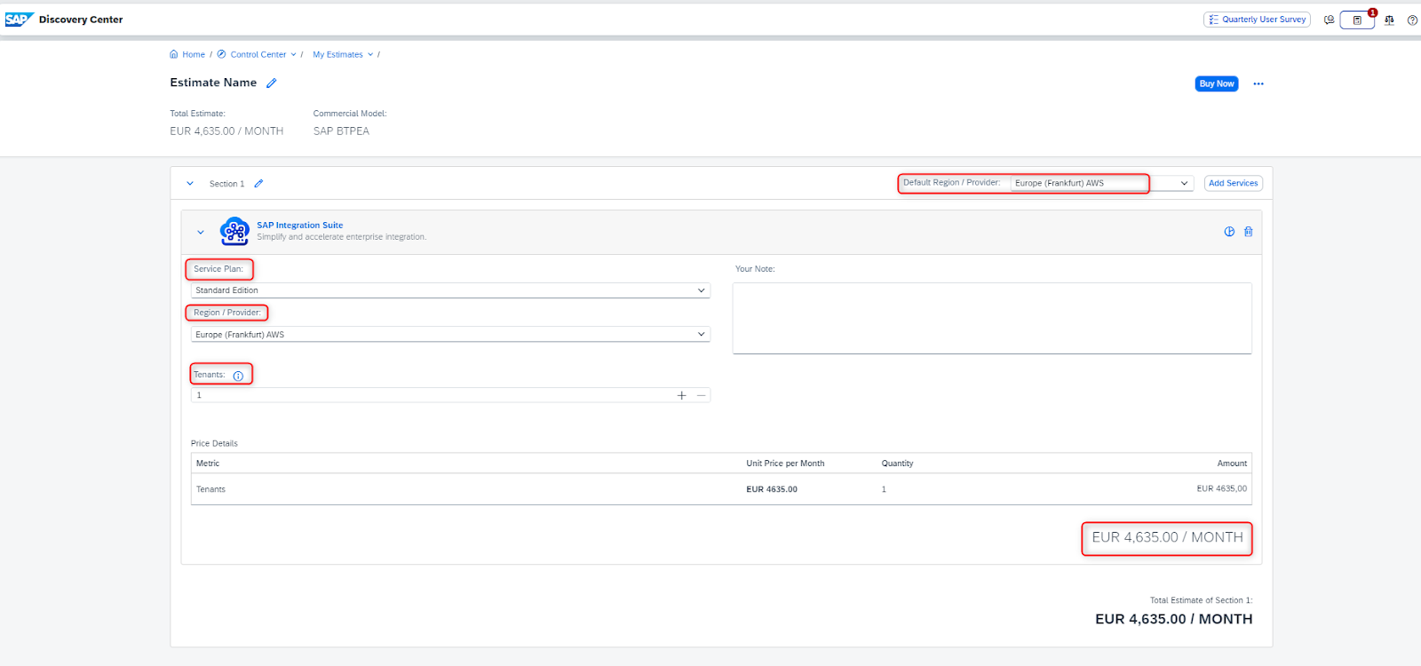Open Service Plan Standard Edition dropdown
Screen dimensions: 1421x666
click(450, 290)
